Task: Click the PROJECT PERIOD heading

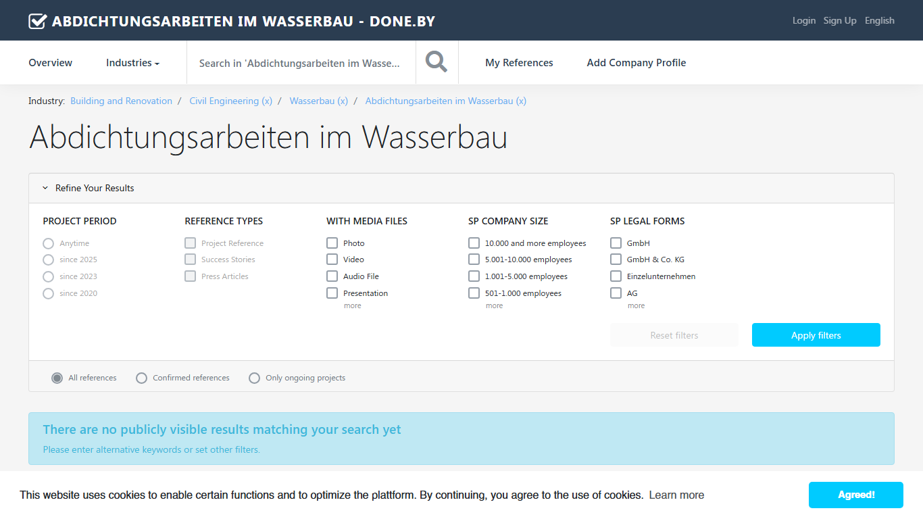Action: point(80,221)
